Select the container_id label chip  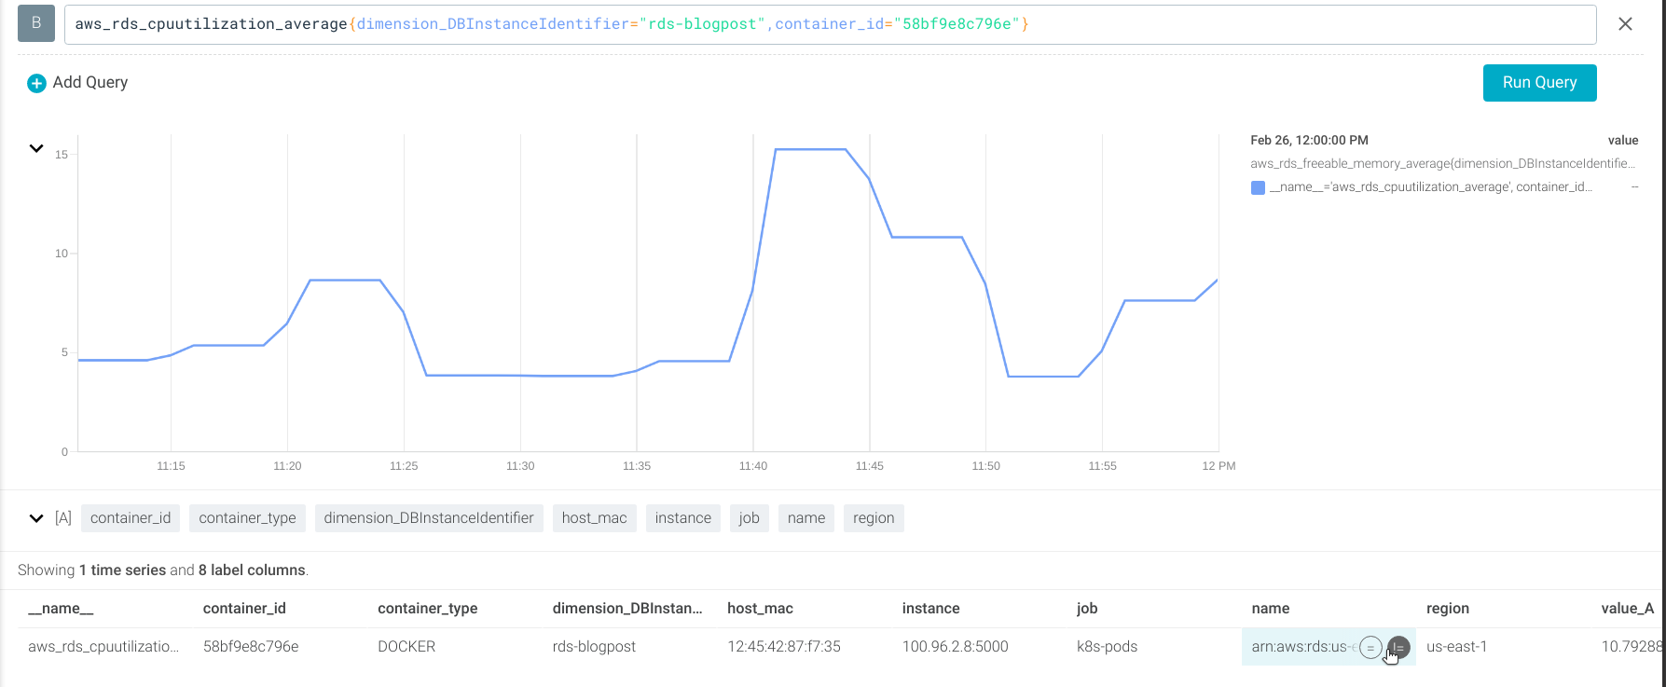[x=131, y=518]
